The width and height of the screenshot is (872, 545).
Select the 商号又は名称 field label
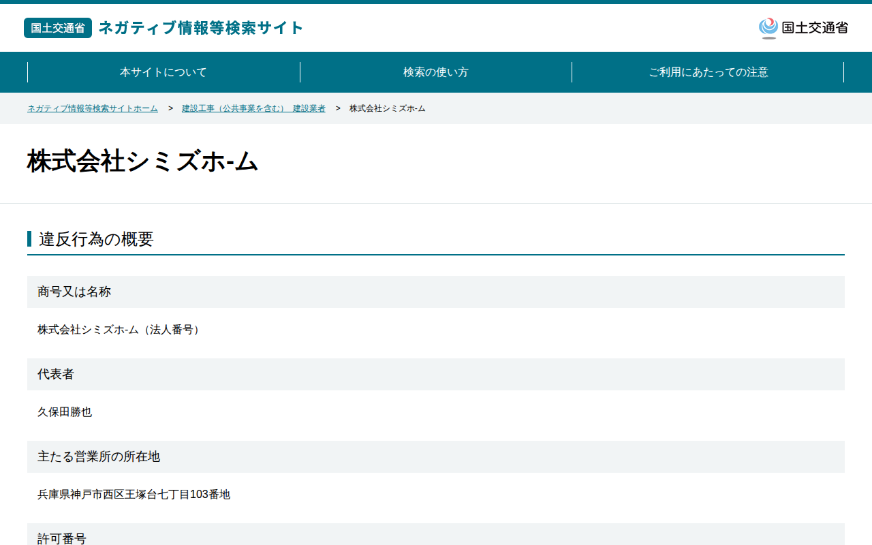74,292
